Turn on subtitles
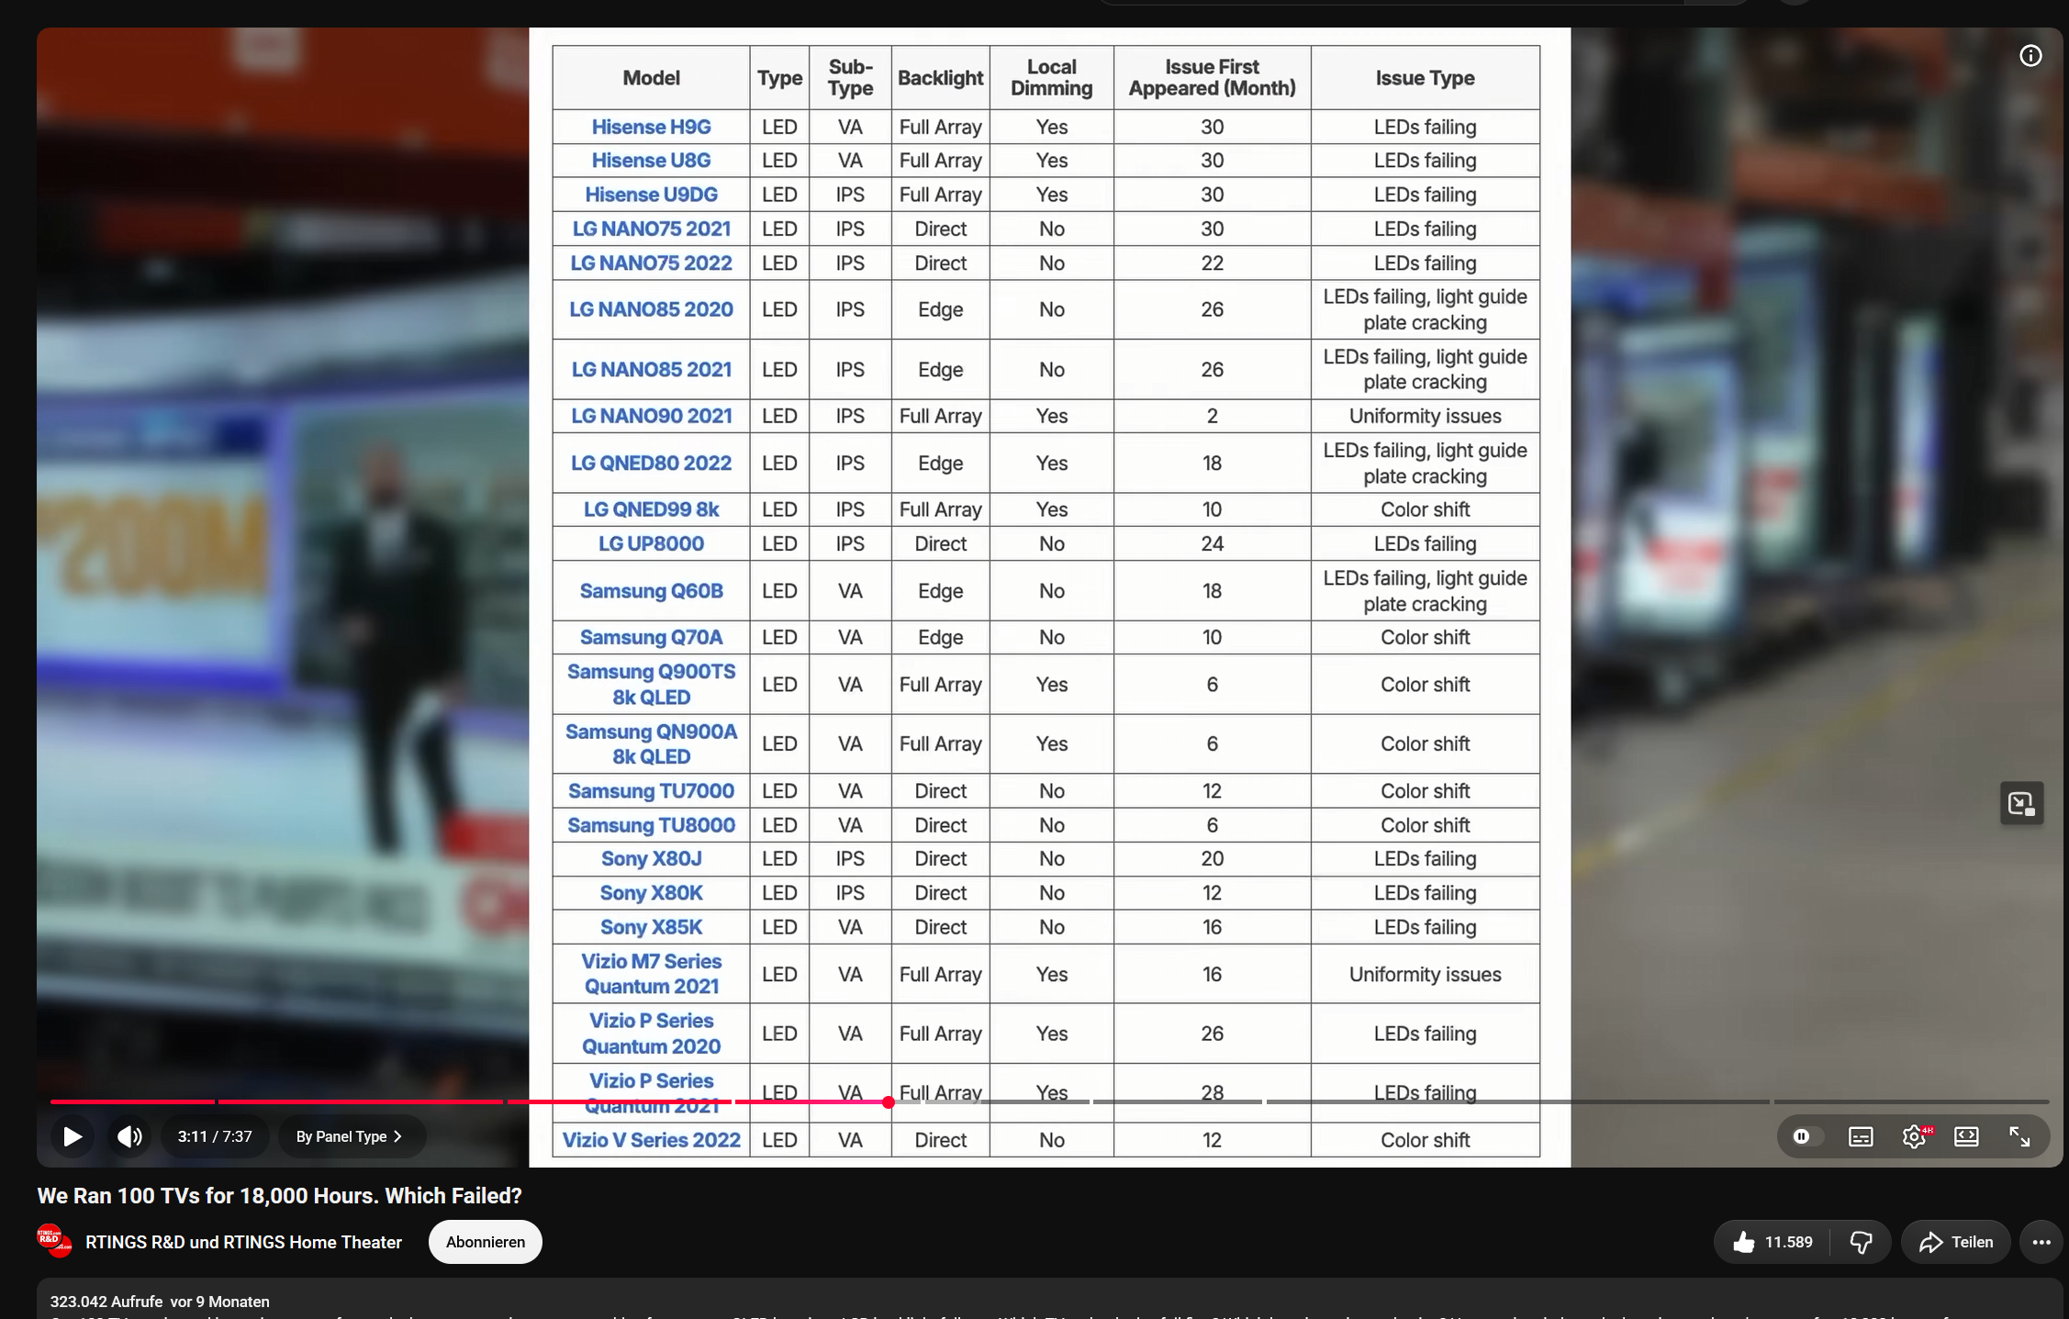 [1861, 1137]
